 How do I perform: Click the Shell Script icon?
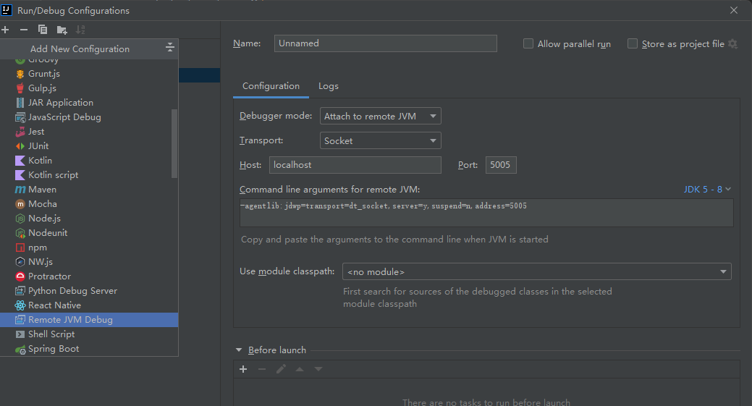point(20,334)
